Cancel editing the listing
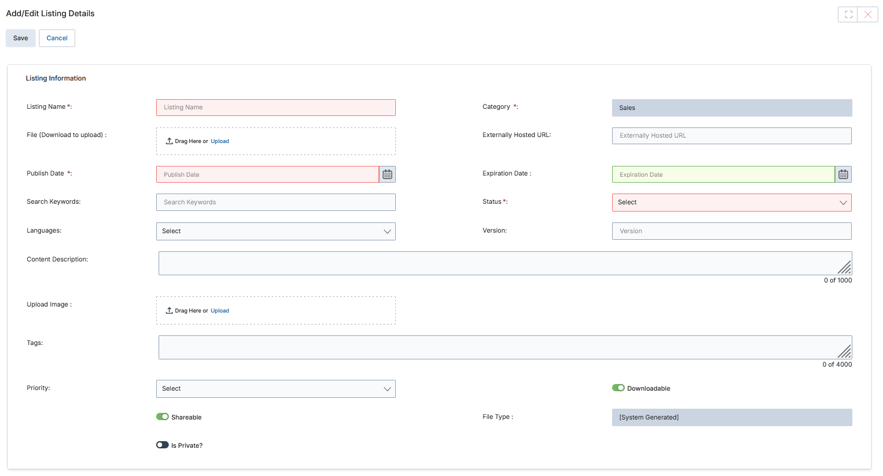Screen dimensions: 883x476 coord(57,38)
